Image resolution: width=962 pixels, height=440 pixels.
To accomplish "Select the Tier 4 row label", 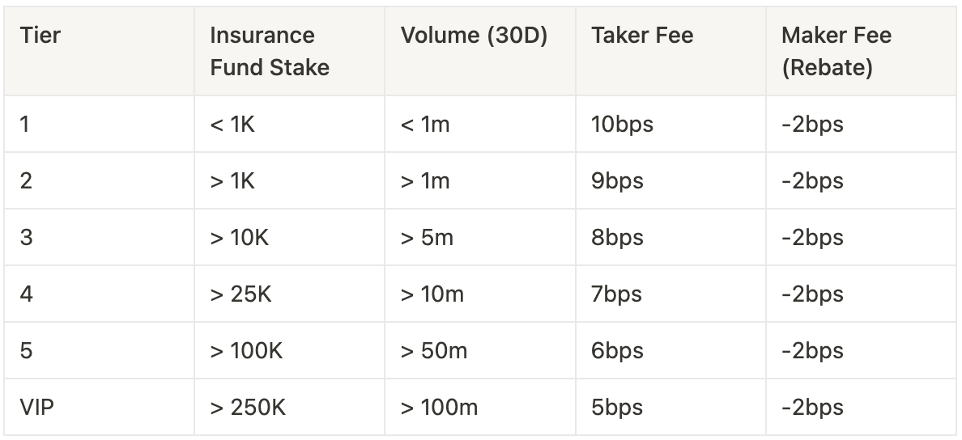I will pyautogui.click(x=26, y=294).
